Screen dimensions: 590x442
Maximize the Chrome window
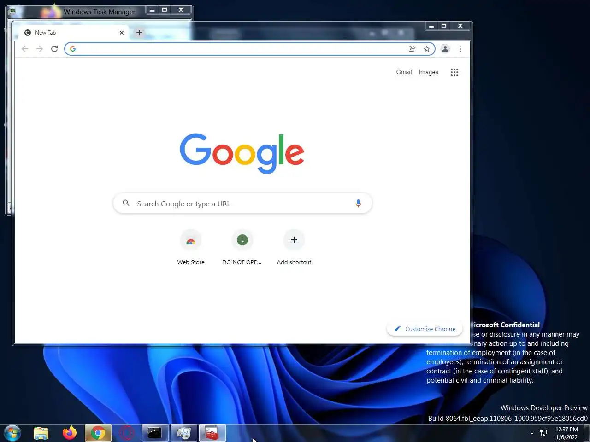pos(444,26)
